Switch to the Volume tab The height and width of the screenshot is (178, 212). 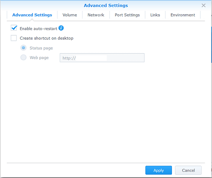(70, 15)
